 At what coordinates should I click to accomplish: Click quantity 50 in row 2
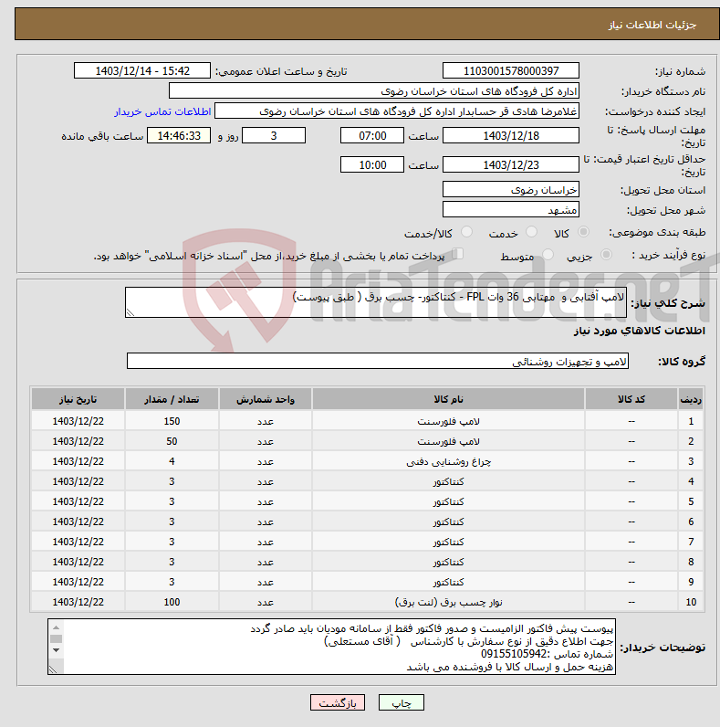(x=172, y=441)
